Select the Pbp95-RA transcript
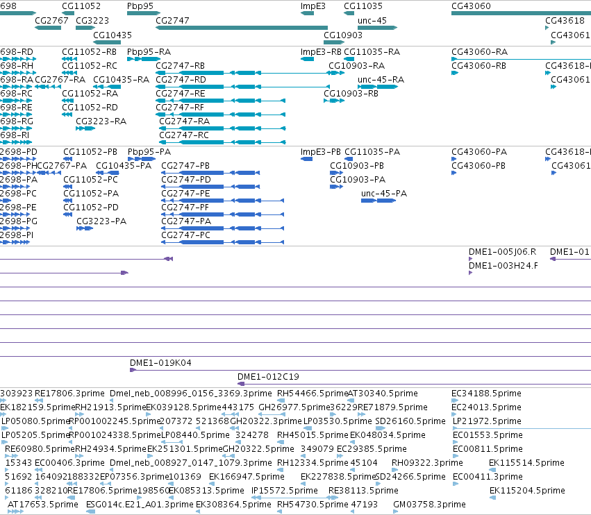The height and width of the screenshot is (515, 591). point(144,59)
